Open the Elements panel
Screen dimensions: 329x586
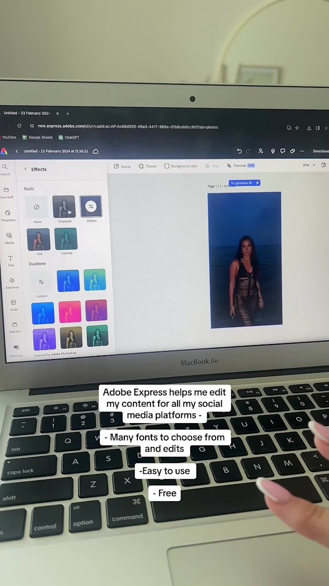pyautogui.click(x=12, y=283)
